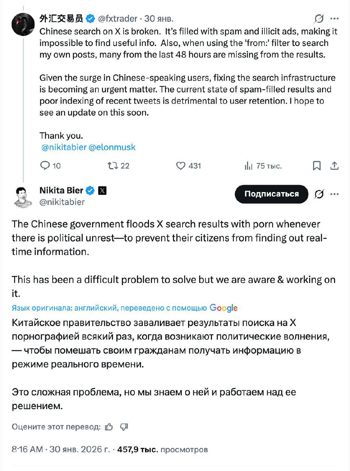Click the original language translation notice
This screenshot has height=471, width=350.
[124, 308]
